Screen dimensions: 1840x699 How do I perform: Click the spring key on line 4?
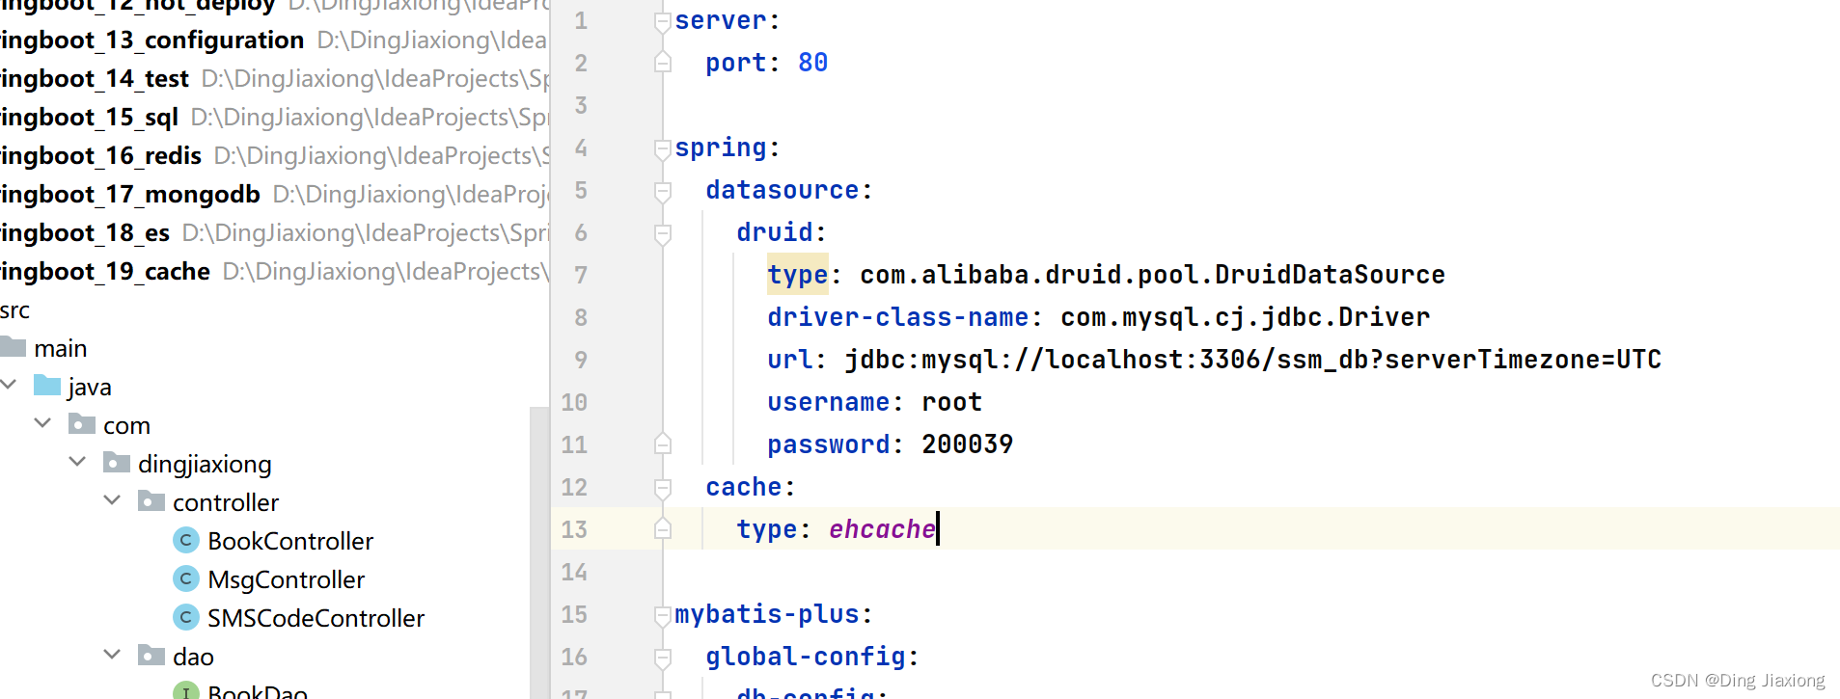(x=721, y=148)
